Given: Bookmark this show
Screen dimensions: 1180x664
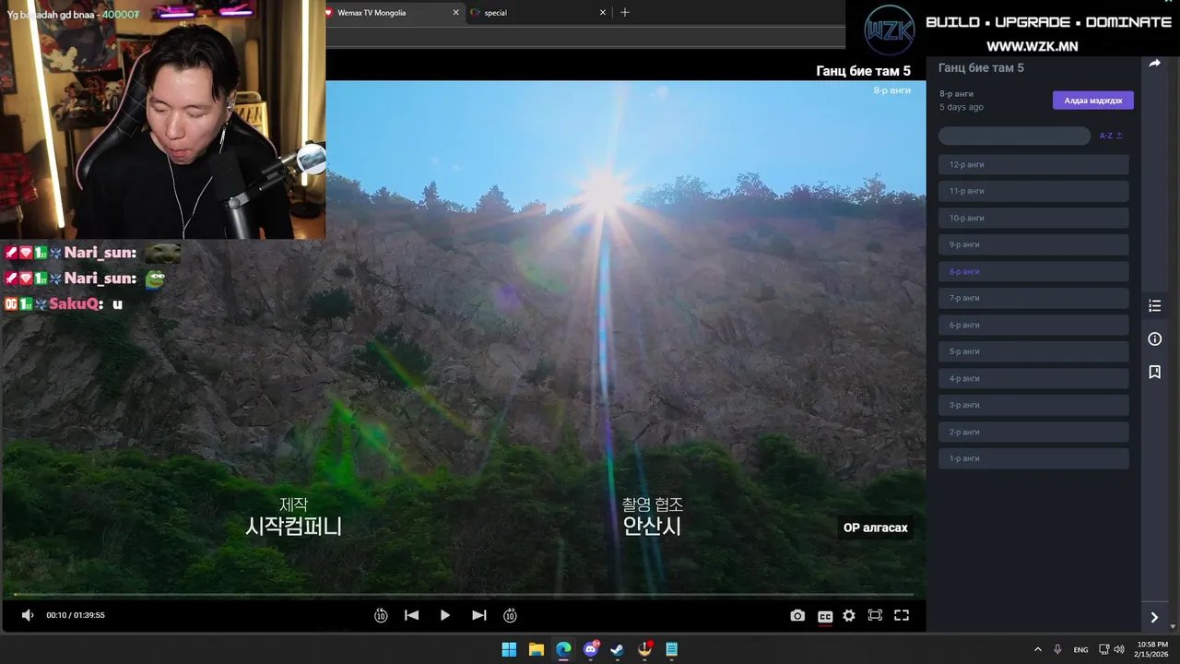Looking at the screenshot, I should click(x=1154, y=372).
